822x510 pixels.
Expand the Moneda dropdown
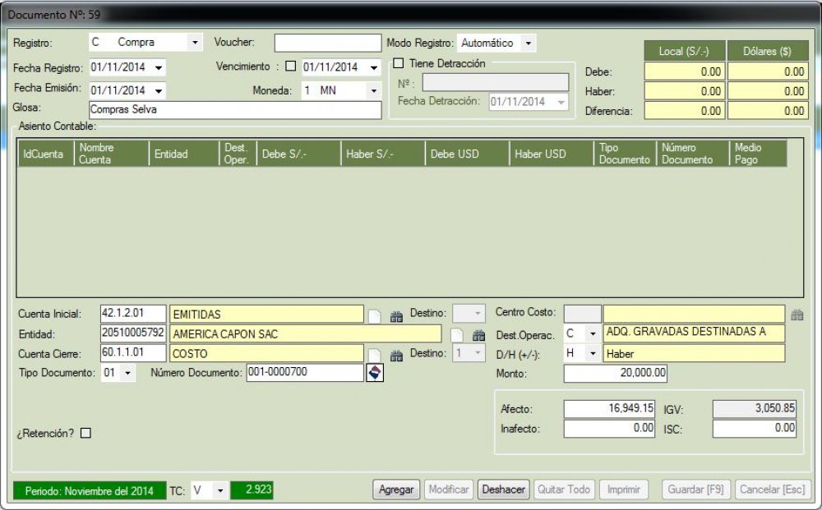[374, 90]
